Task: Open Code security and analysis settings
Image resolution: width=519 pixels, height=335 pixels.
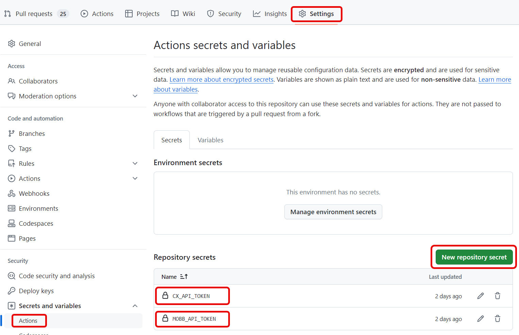Action: [57, 276]
